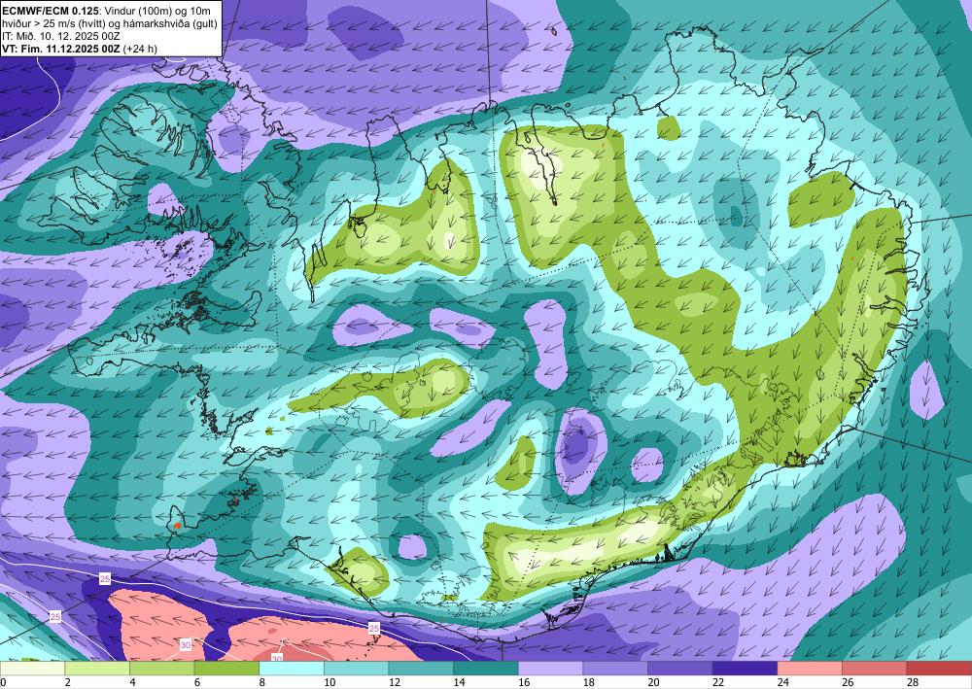Click the legend scale value 0
This screenshot has height=689, width=972.
pos(3,682)
